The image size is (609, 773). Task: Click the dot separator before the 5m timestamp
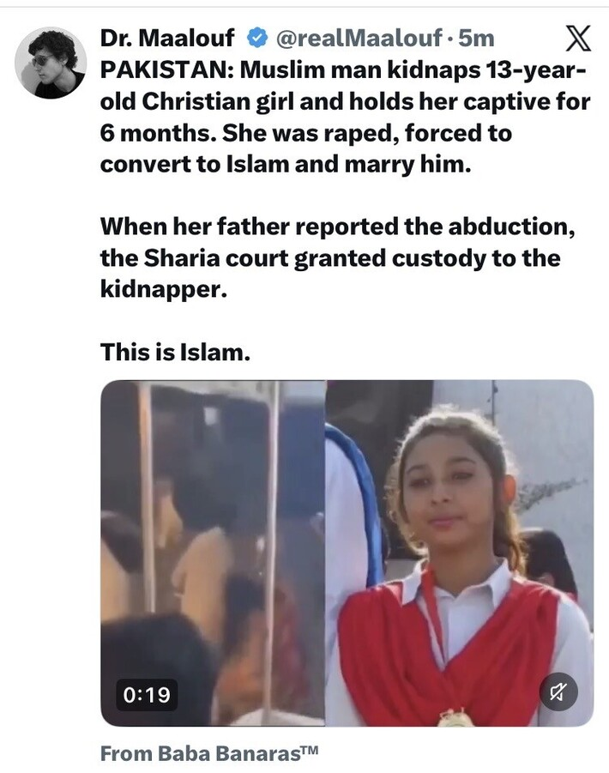point(450,39)
